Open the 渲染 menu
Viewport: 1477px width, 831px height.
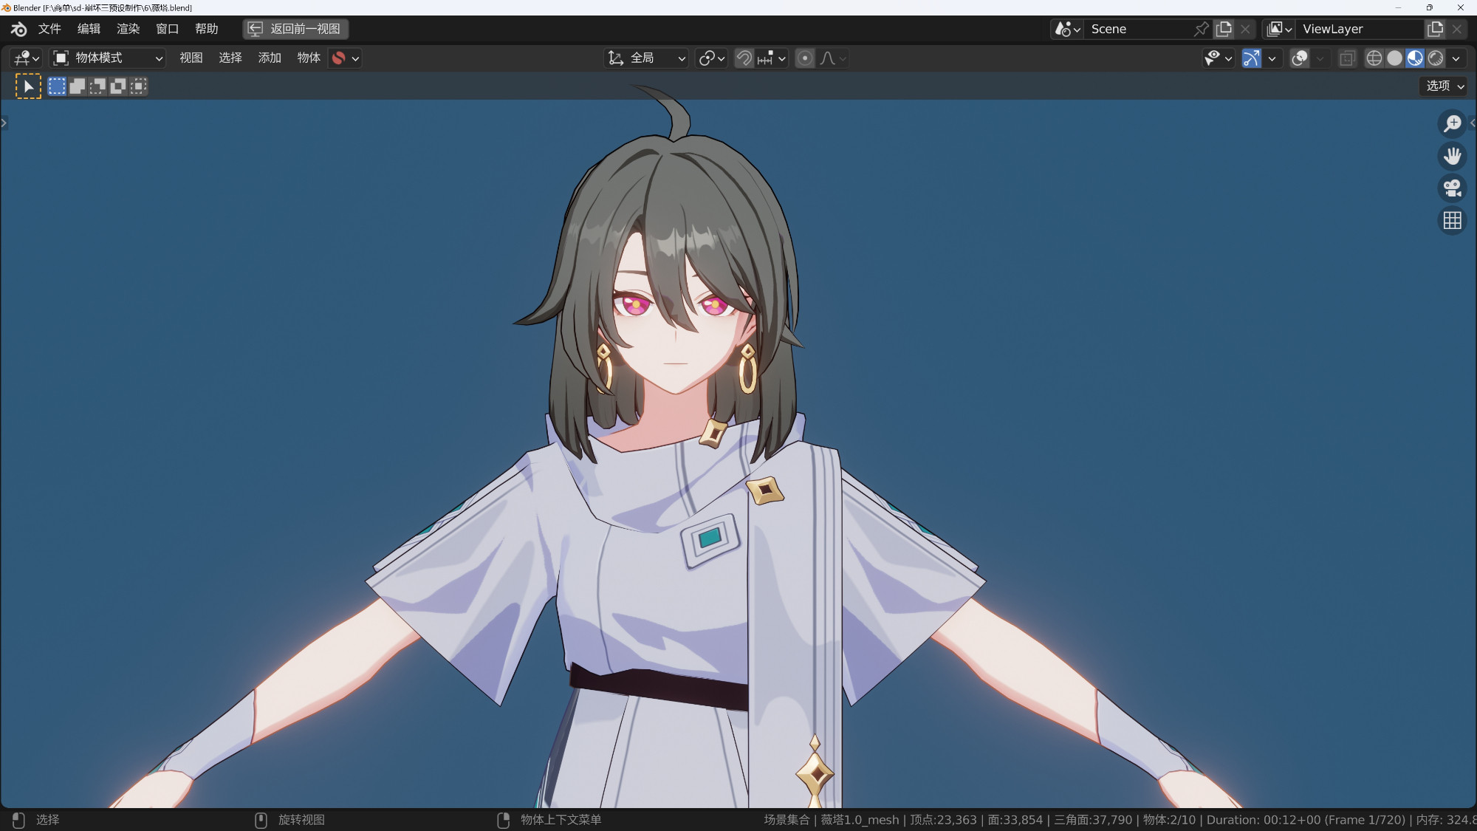128,29
